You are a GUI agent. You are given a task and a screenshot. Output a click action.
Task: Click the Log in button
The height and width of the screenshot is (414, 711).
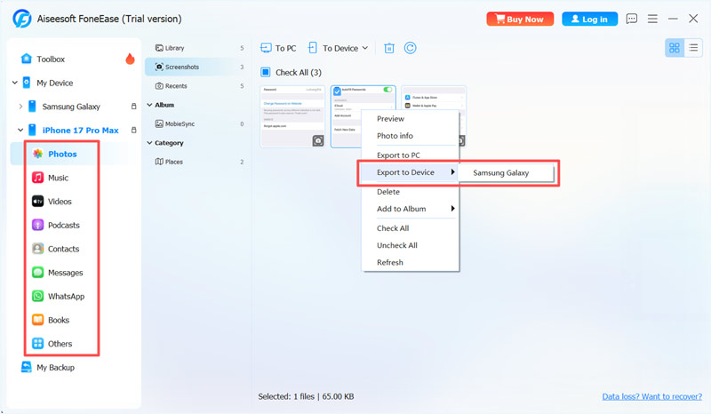589,19
